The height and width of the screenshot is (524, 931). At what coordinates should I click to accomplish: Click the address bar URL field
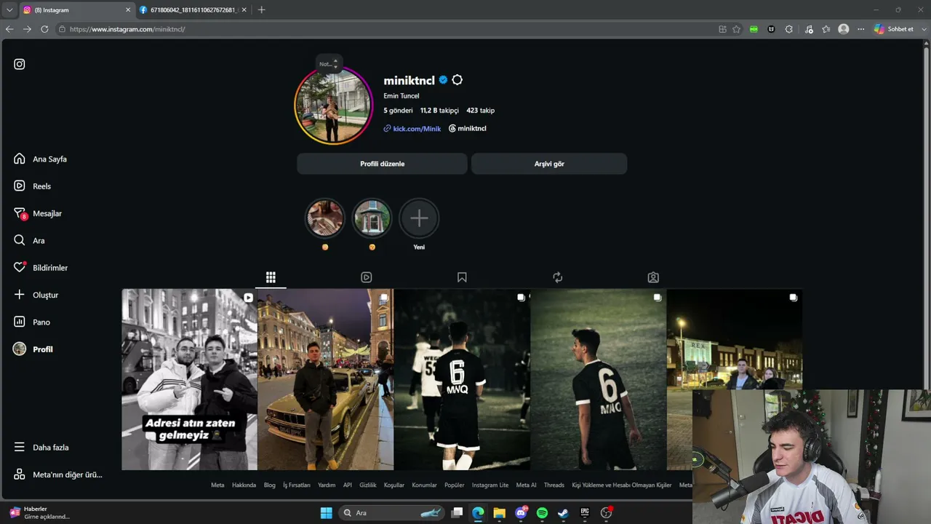(385, 29)
